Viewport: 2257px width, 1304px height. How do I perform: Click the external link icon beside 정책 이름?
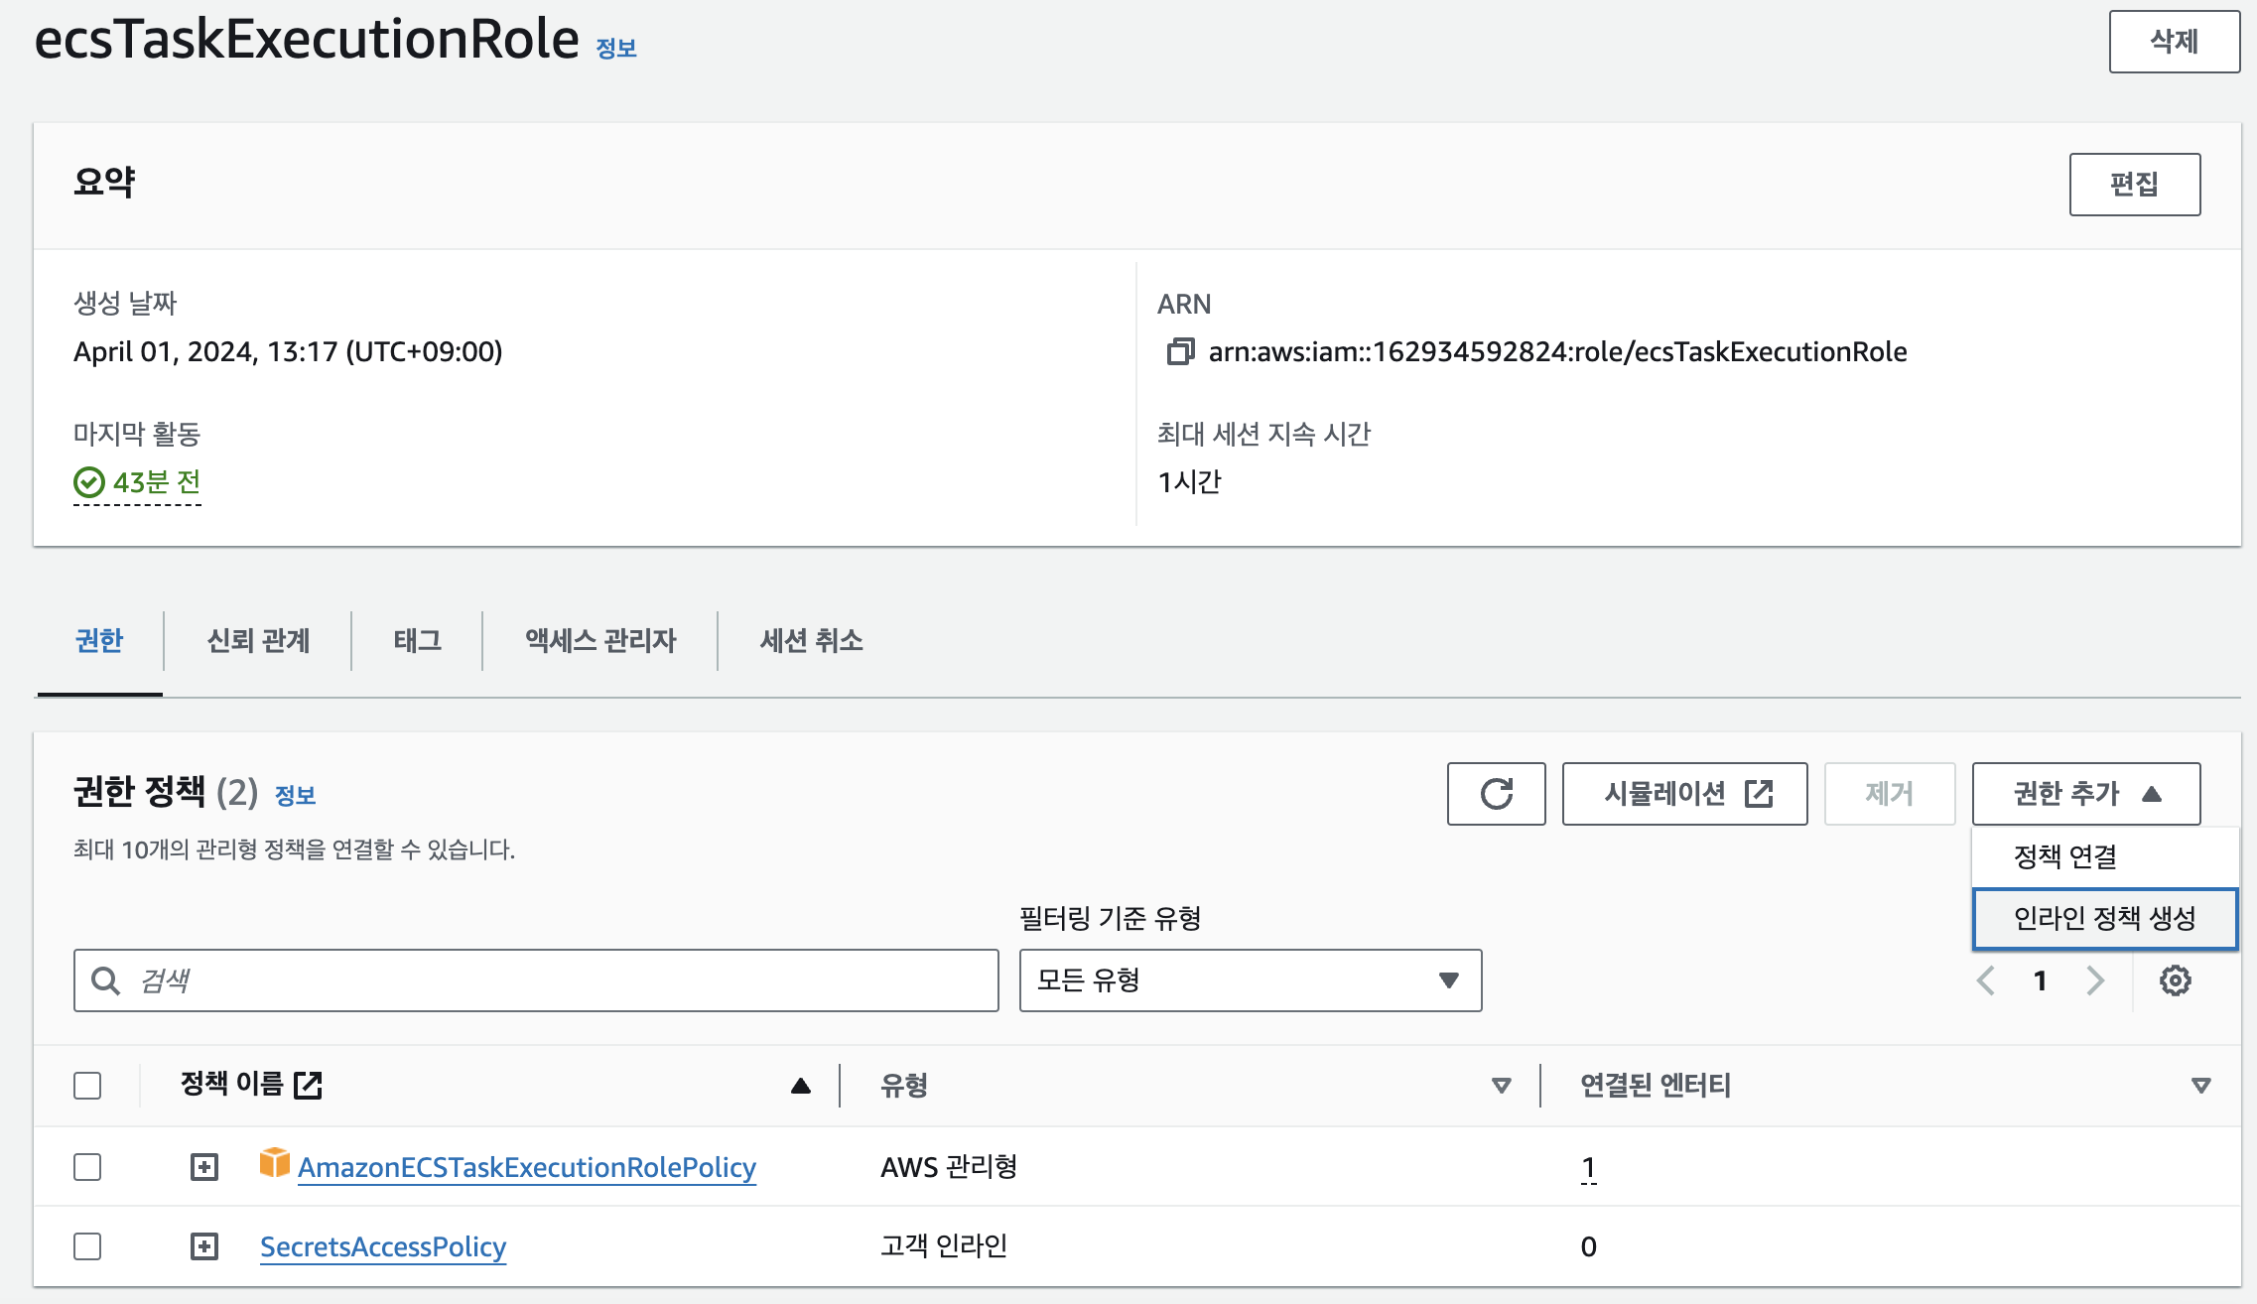coord(309,1085)
